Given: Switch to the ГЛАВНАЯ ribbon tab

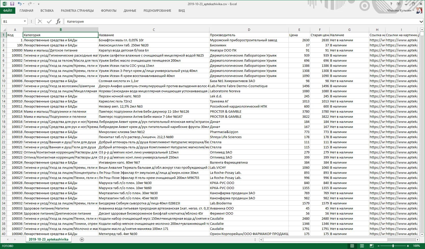Looking at the screenshot, I should click(26, 11).
